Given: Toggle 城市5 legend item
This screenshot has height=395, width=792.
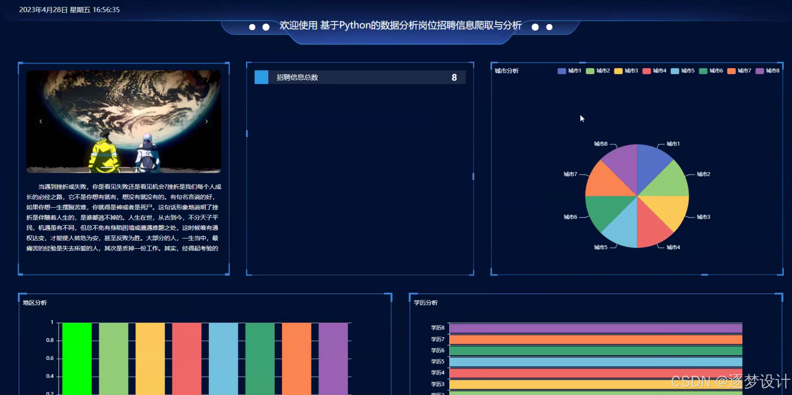Looking at the screenshot, I should [x=682, y=71].
